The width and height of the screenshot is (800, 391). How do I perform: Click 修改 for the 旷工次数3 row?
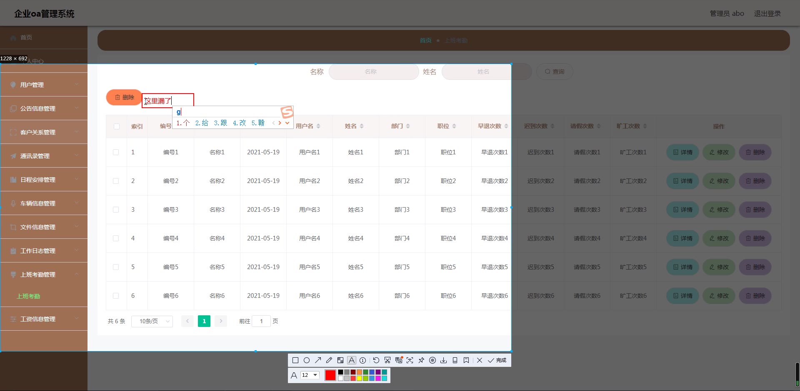719,210
